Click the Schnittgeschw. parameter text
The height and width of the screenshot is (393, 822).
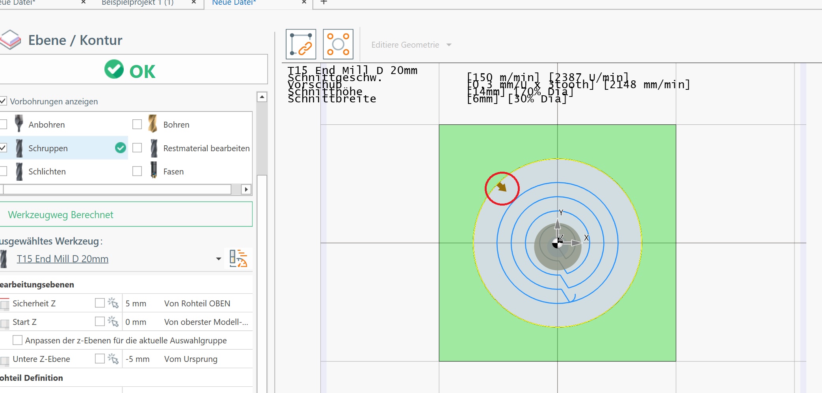coord(335,77)
